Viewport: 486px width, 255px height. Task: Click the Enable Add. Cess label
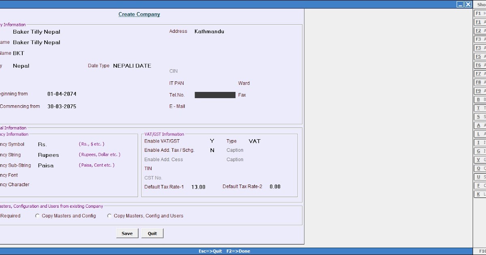click(164, 159)
